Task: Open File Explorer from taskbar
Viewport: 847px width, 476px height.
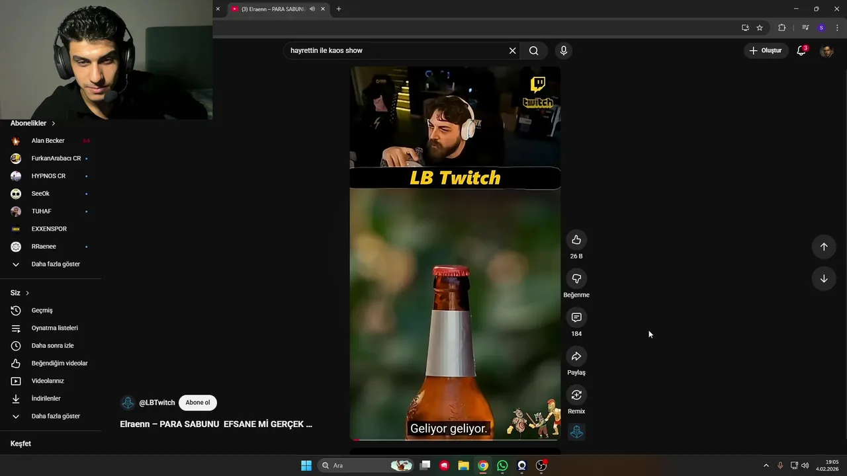Action: click(x=464, y=465)
